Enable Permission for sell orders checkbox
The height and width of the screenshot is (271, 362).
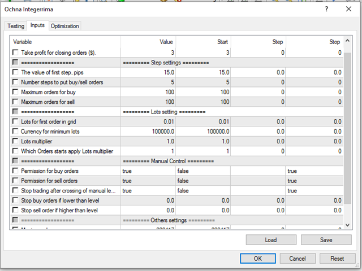pyautogui.click(x=15, y=181)
